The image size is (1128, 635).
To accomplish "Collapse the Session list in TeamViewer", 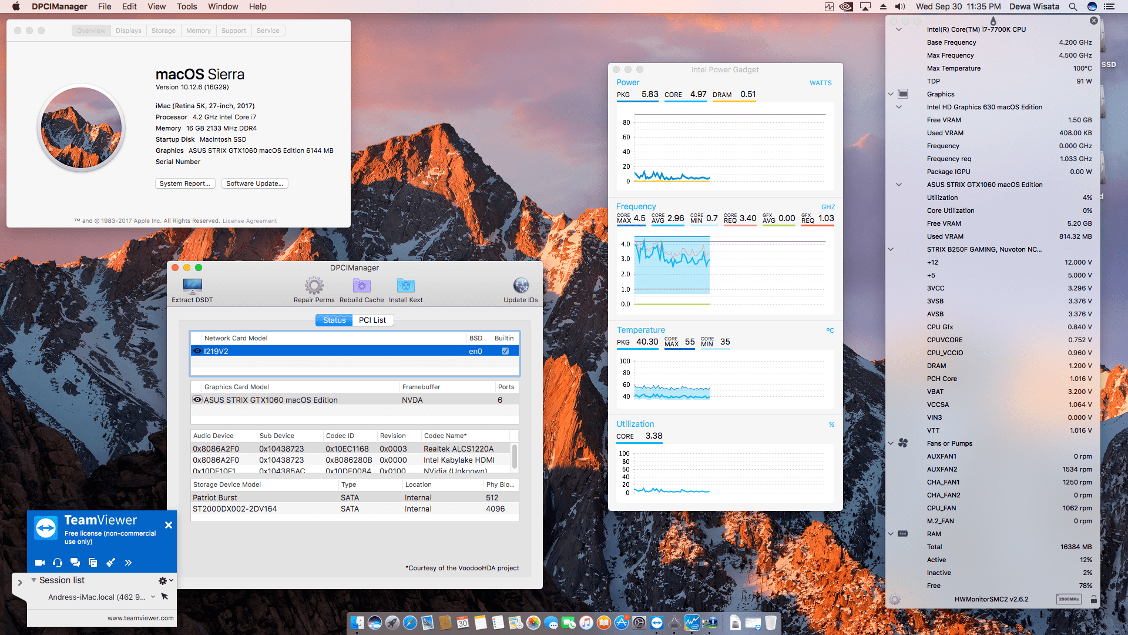I will pos(35,580).
